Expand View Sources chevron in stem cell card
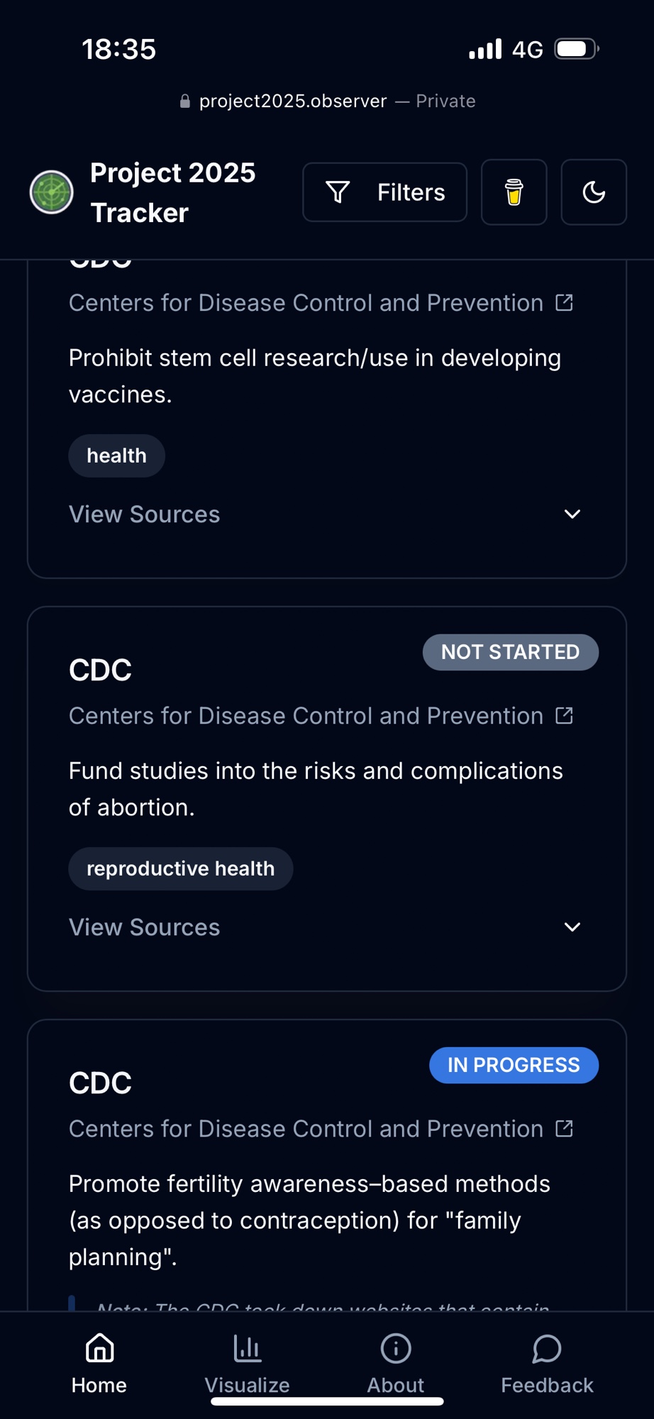This screenshot has height=1419, width=654. click(572, 514)
